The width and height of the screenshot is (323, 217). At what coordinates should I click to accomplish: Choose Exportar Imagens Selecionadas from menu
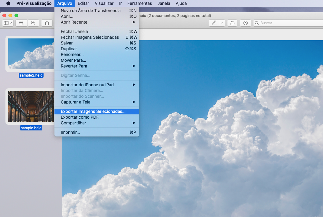(x=93, y=111)
